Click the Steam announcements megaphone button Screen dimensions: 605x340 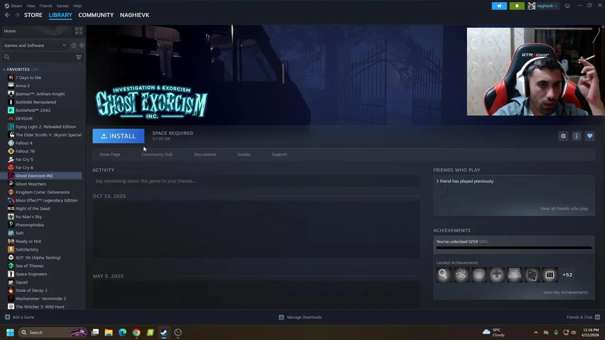499,6
